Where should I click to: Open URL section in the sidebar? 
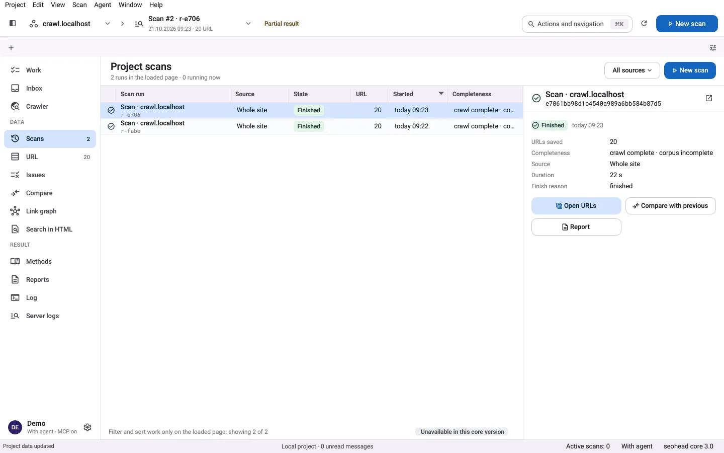(x=50, y=157)
